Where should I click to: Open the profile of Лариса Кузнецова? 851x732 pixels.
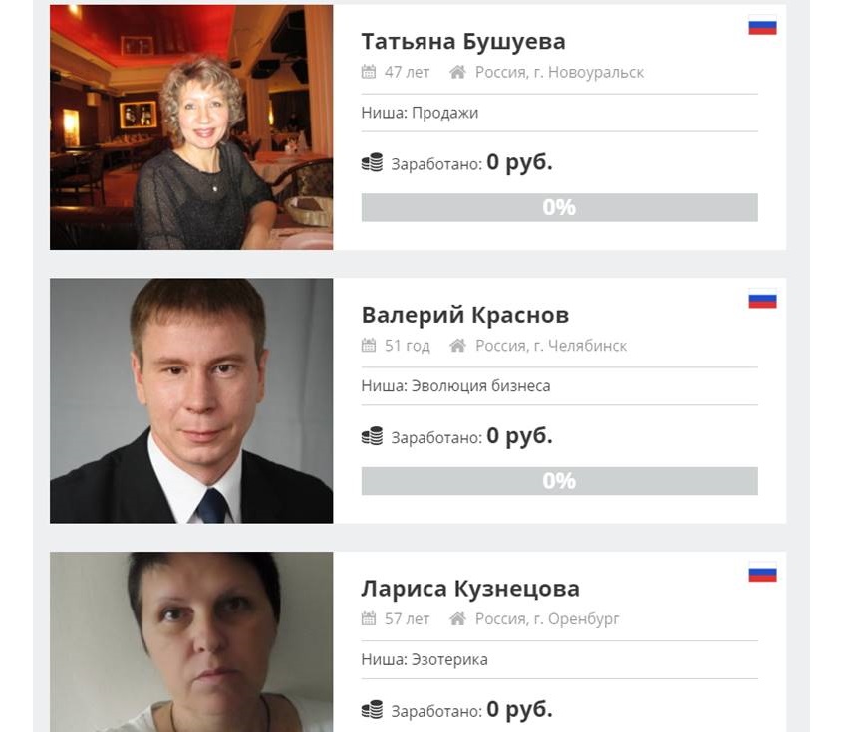pyautogui.click(x=470, y=589)
